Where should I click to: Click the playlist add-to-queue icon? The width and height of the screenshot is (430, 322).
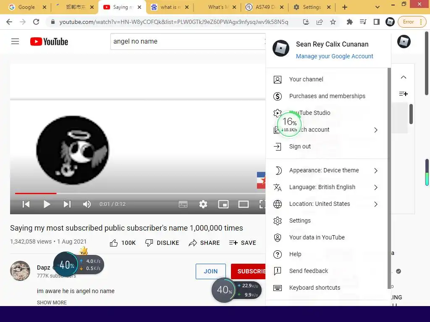[404, 94]
